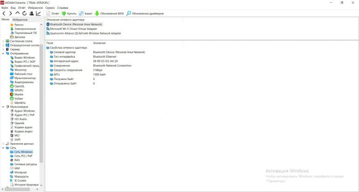The image size is (359, 192).
Task: Expand the Операционная система tree node
Action: point(3,45)
